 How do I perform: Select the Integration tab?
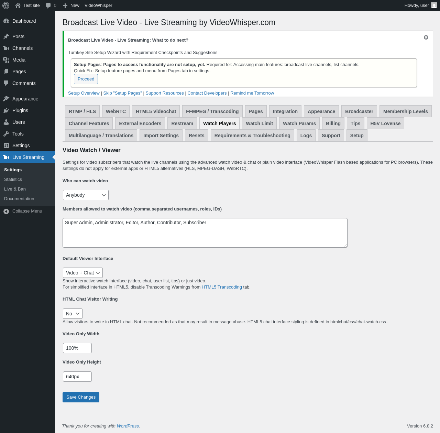click(285, 111)
